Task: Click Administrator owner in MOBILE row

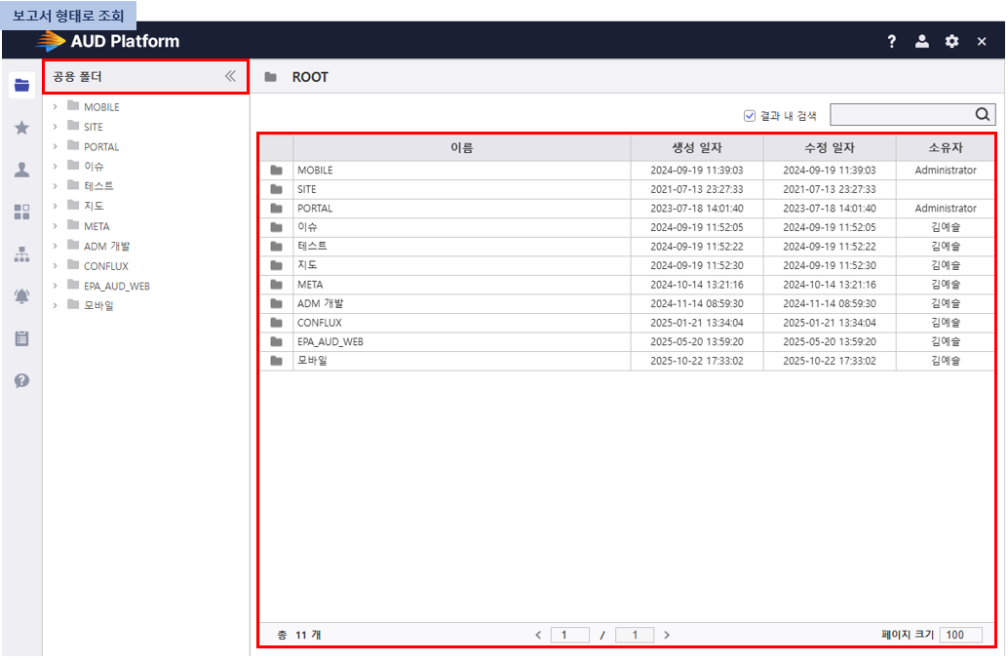Action: (946, 171)
